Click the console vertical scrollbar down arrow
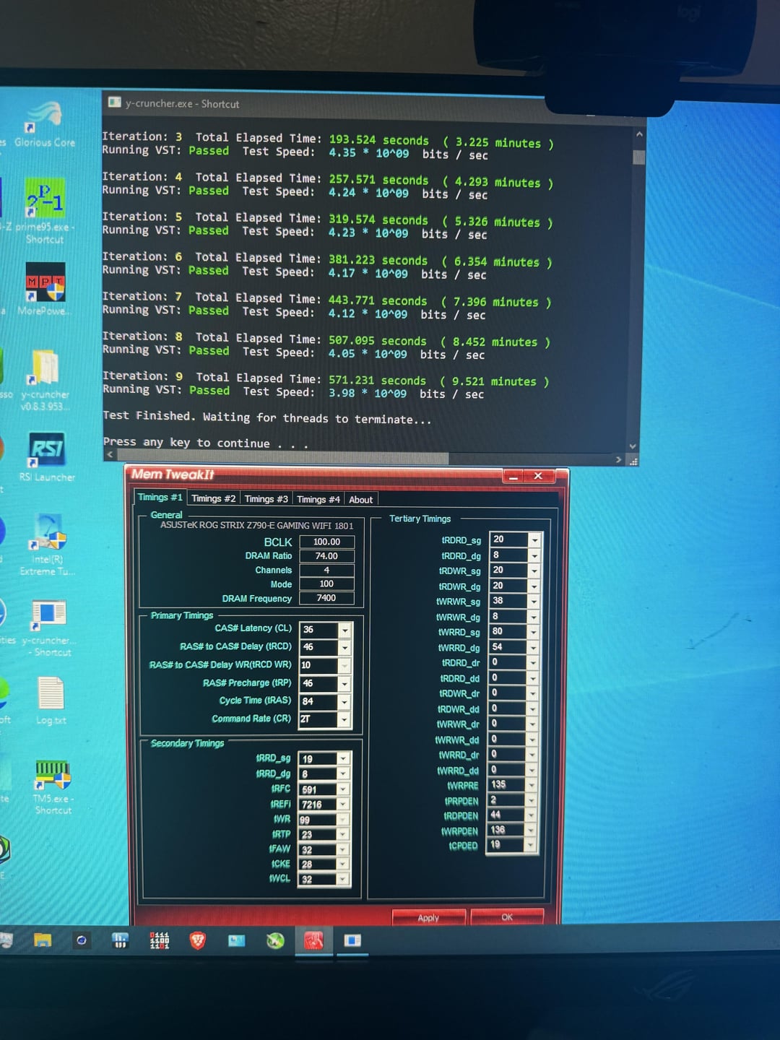Viewport: 780px width, 1040px height. point(633,446)
